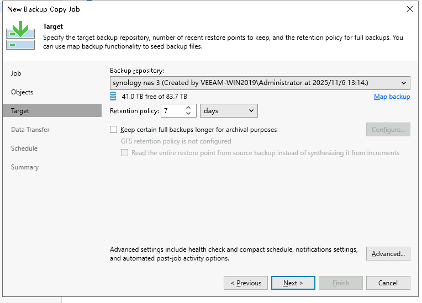Click the retention policy number field
The width and height of the screenshot is (422, 303).
[x=172, y=111]
